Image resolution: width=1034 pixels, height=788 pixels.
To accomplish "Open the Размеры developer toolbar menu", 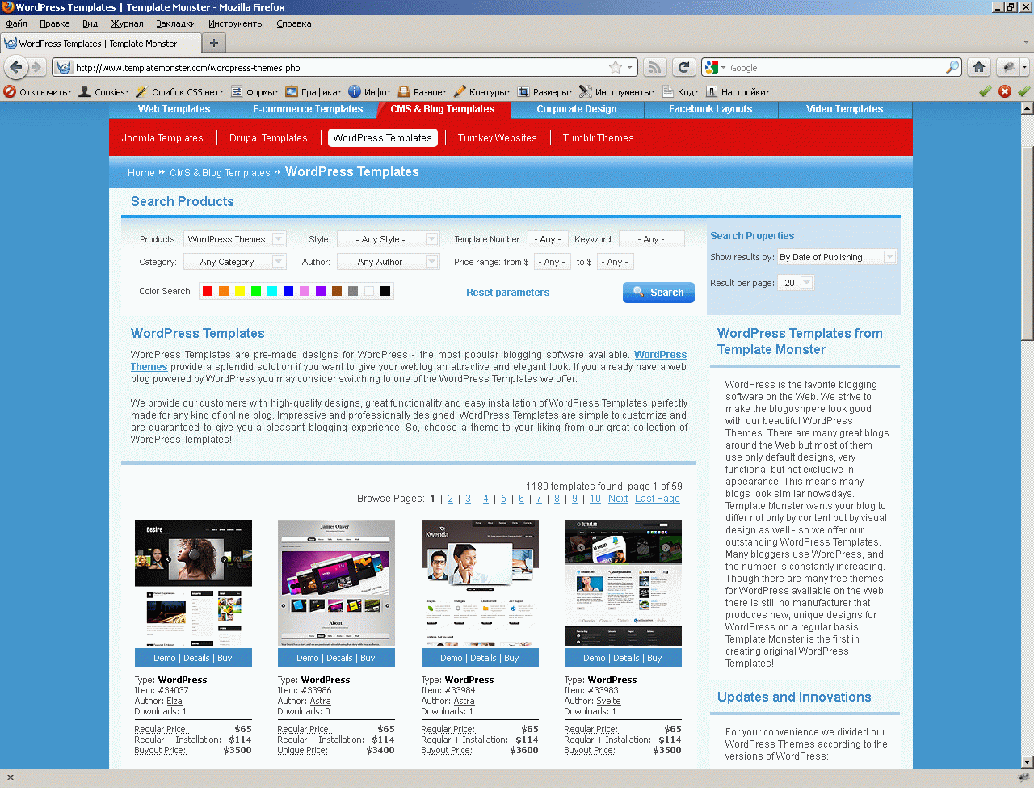I will pyautogui.click(x=546, y=91).
